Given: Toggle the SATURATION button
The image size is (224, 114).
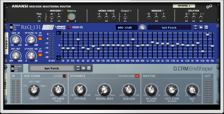Looking at the screenshot, I should 137,76.
